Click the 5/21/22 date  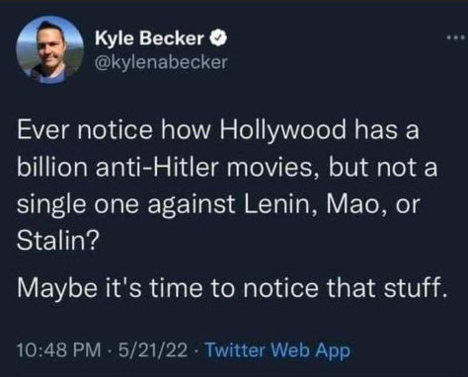[x=153, y=350]
